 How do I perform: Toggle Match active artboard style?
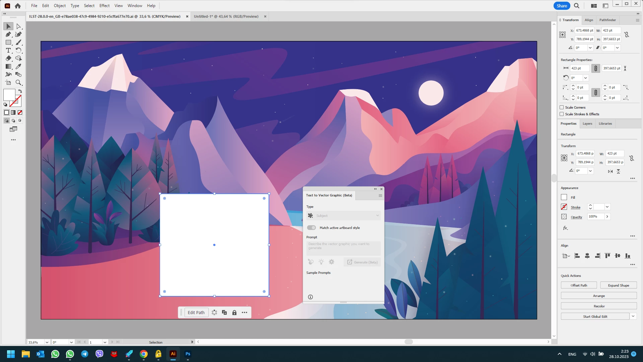pyautogui.click(x=311, y=228)
